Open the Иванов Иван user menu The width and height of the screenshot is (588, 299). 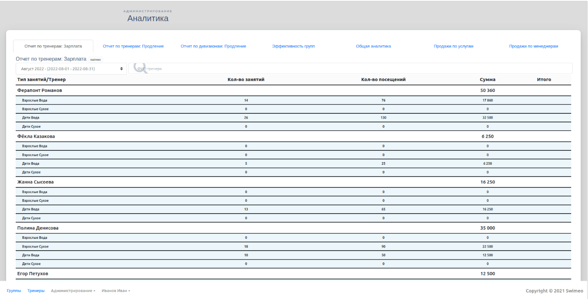[116, 291]
